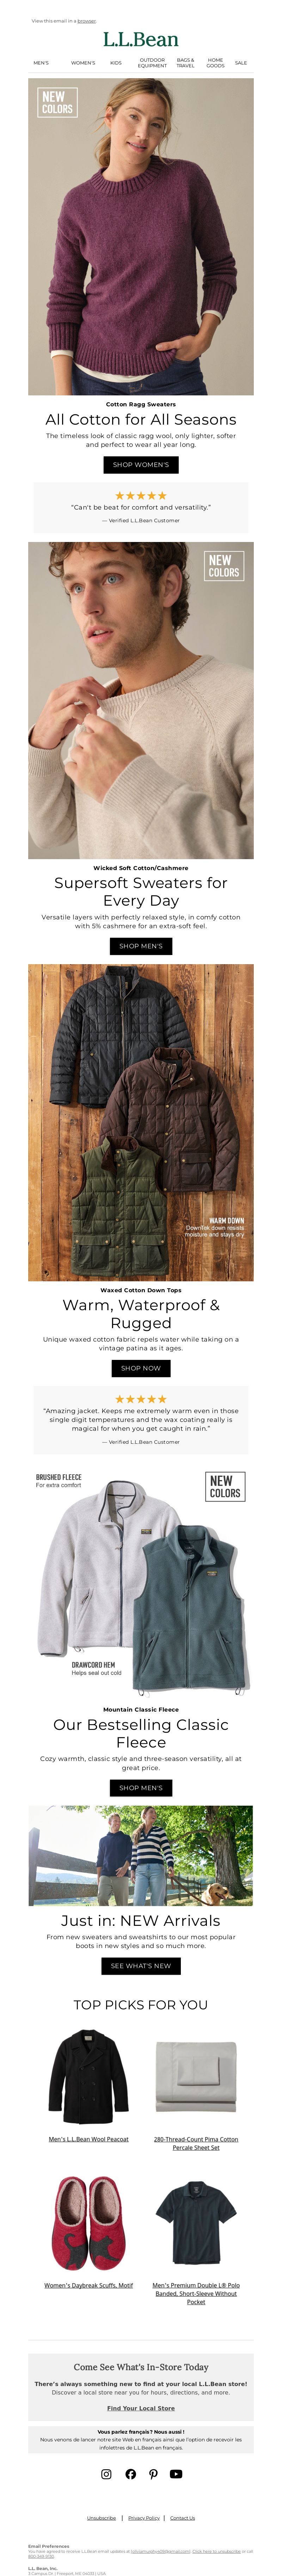Click the See What's New button

point(141,1966)
